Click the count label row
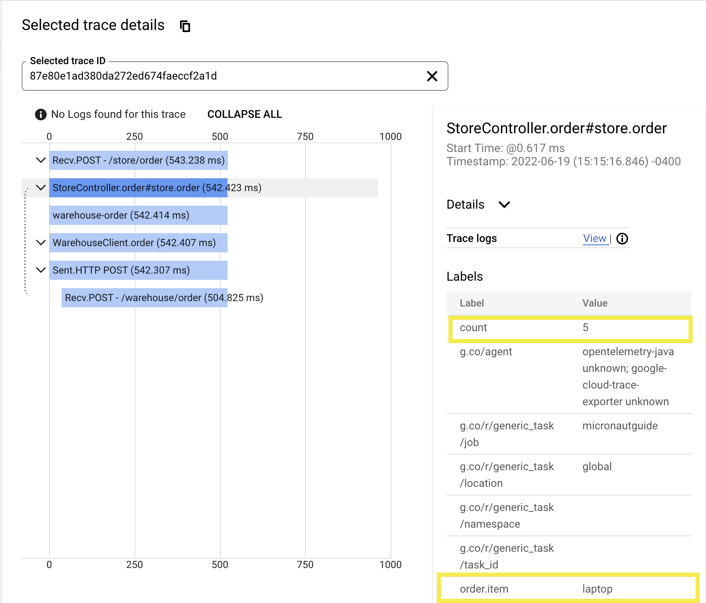 coord(570,329)
